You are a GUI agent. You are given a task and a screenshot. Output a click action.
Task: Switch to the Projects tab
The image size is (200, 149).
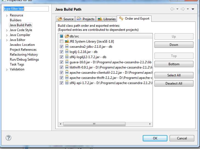pos(85,19)
